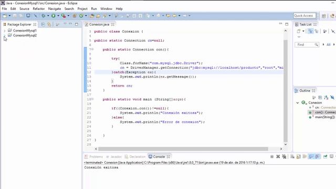
Task: Toggle Focus on Workweek in Task List
Action: pos(325,31)
